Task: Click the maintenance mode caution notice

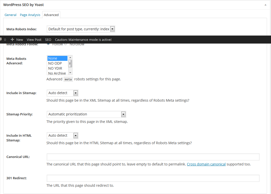Action: coord(83,40)
